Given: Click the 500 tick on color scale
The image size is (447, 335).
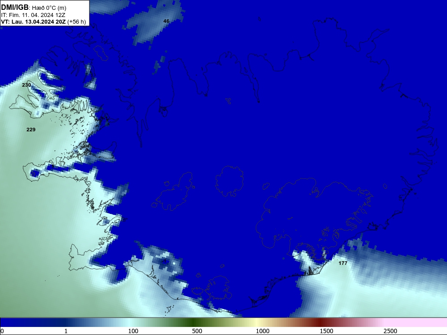Looking at the screenshot, I should tap(197, 331).
